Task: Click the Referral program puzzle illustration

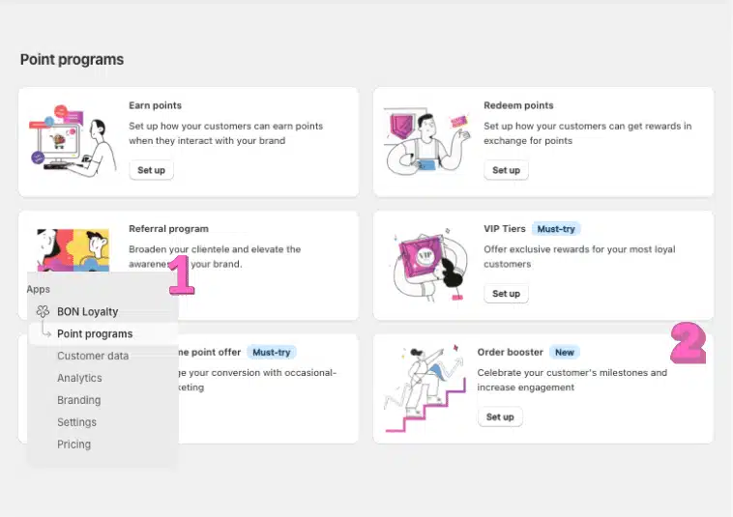Action: [73, 250]
